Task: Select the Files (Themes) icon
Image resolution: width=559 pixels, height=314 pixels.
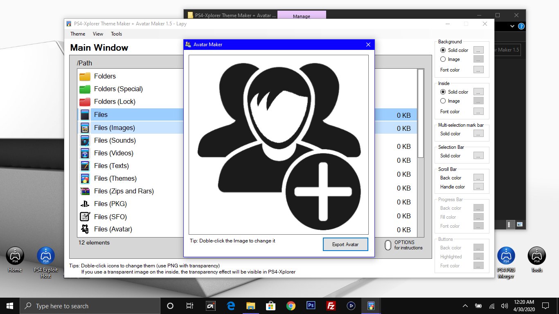Action: [x=85, y=178]
